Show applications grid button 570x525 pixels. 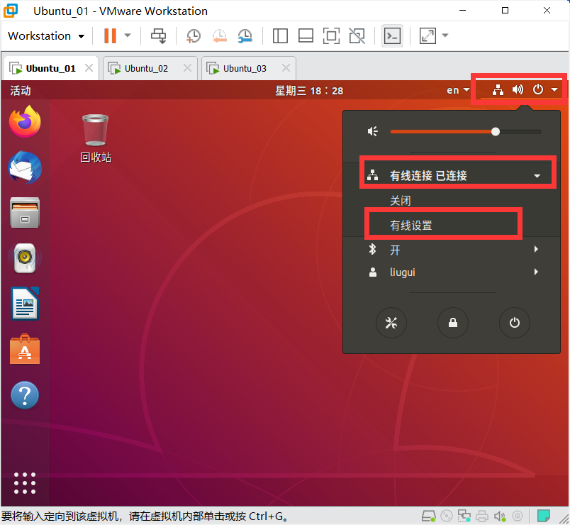[25, 483]
